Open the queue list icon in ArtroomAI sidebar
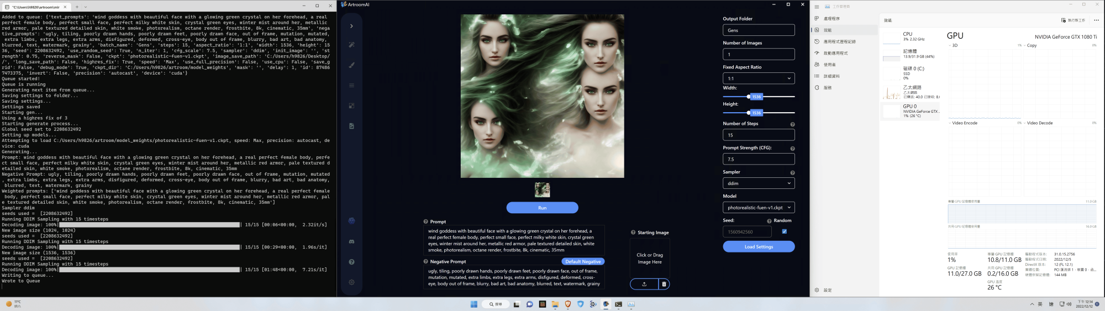Viewport: 1105px width, 311px height. 351,86
